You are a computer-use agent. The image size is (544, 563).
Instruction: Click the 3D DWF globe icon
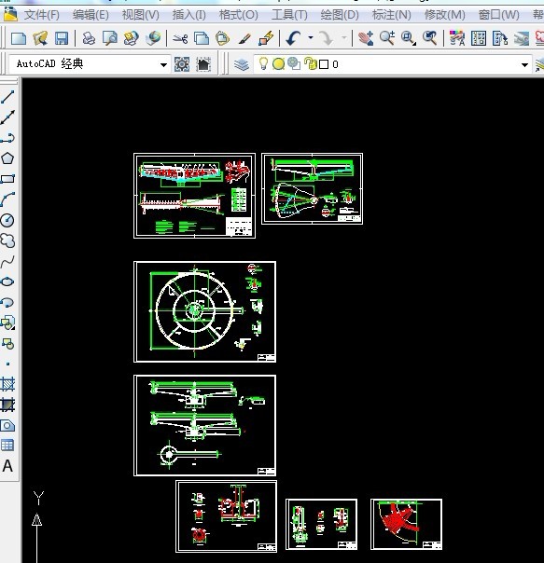click(x=153, y=38)
